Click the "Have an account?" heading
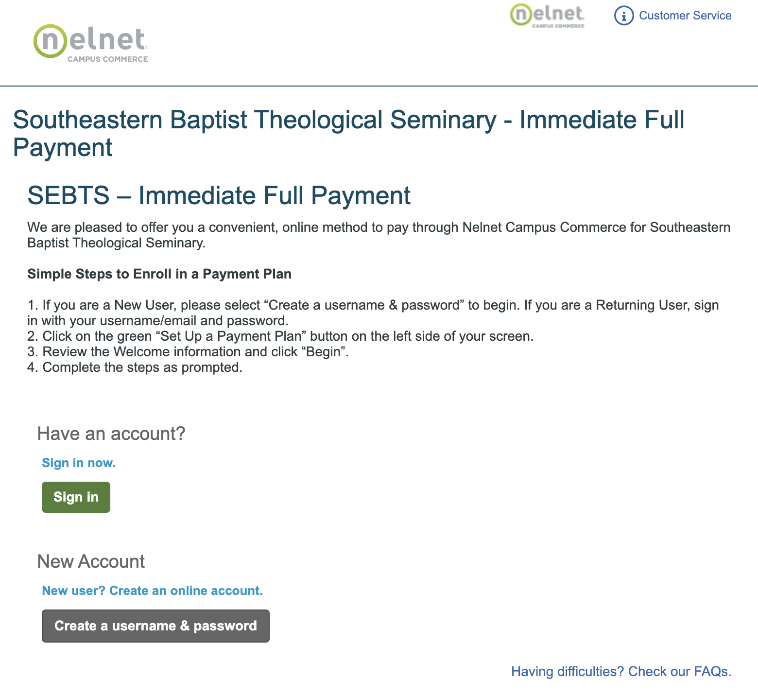Screen dimensions: 758x697 pos(111,434)
